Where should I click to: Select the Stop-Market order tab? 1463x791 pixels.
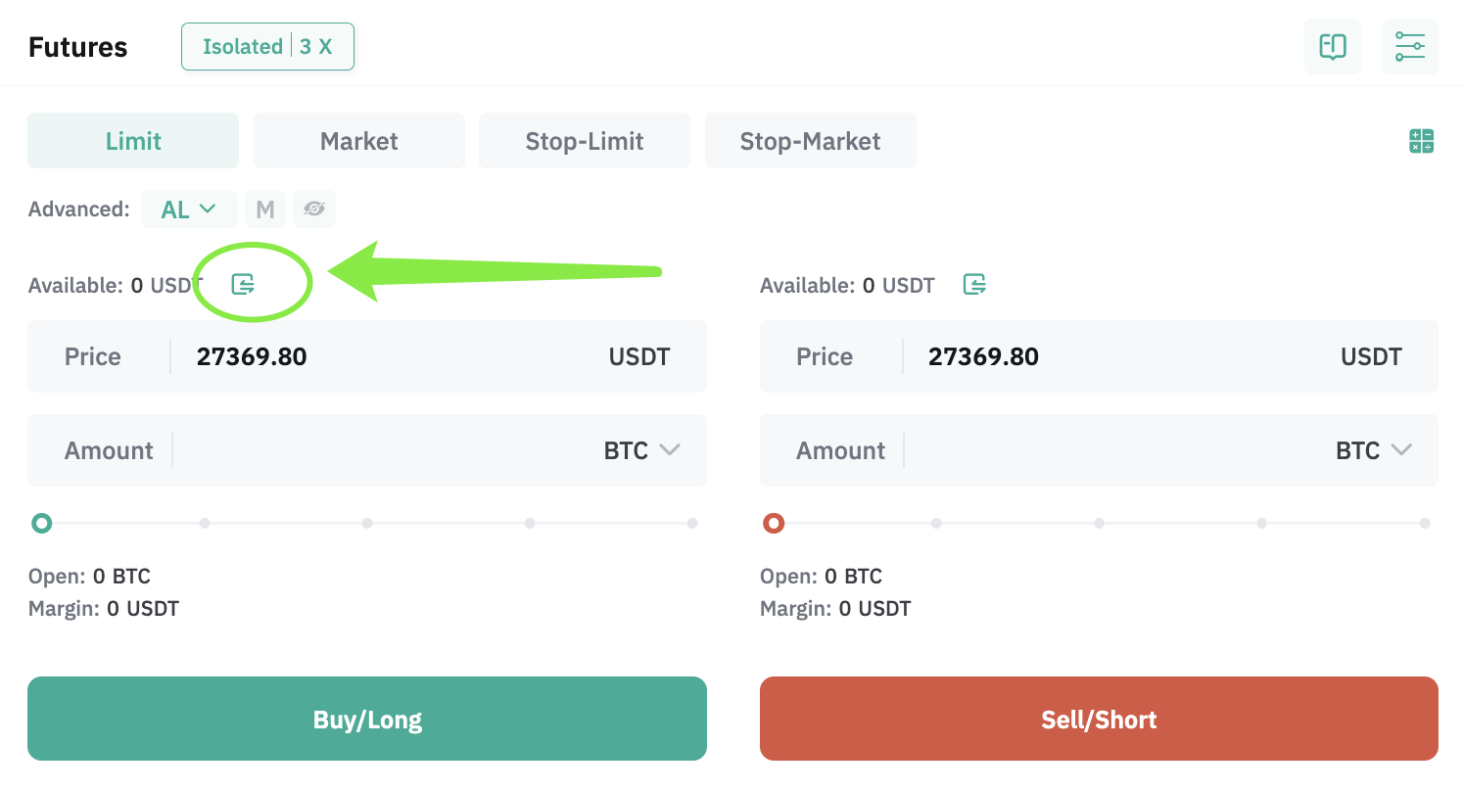[811, 141]
